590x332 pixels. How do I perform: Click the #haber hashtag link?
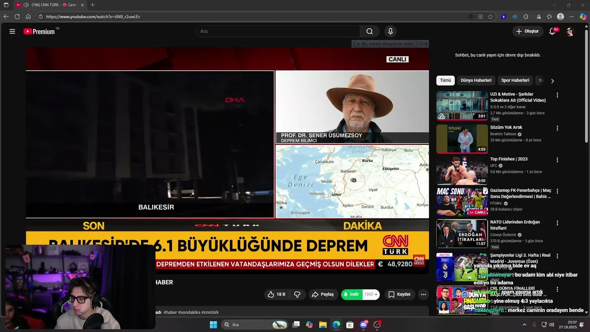(x=170, y=312)
